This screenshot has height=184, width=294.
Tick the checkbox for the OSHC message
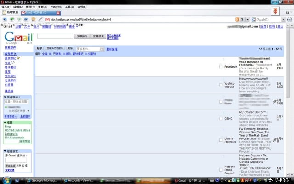[220, 119]
